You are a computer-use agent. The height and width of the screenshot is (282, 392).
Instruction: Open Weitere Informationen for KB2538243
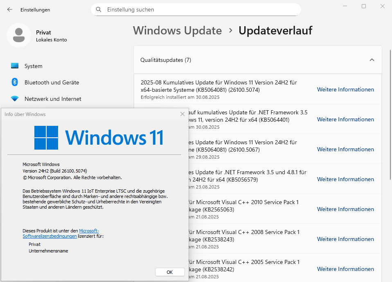[x=345, y=239]
